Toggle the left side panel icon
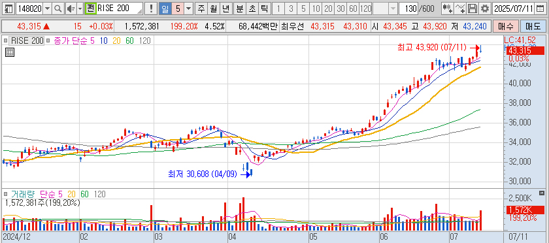Image resolution: width=549 pixels, height=243 pixels. point(8,8)
